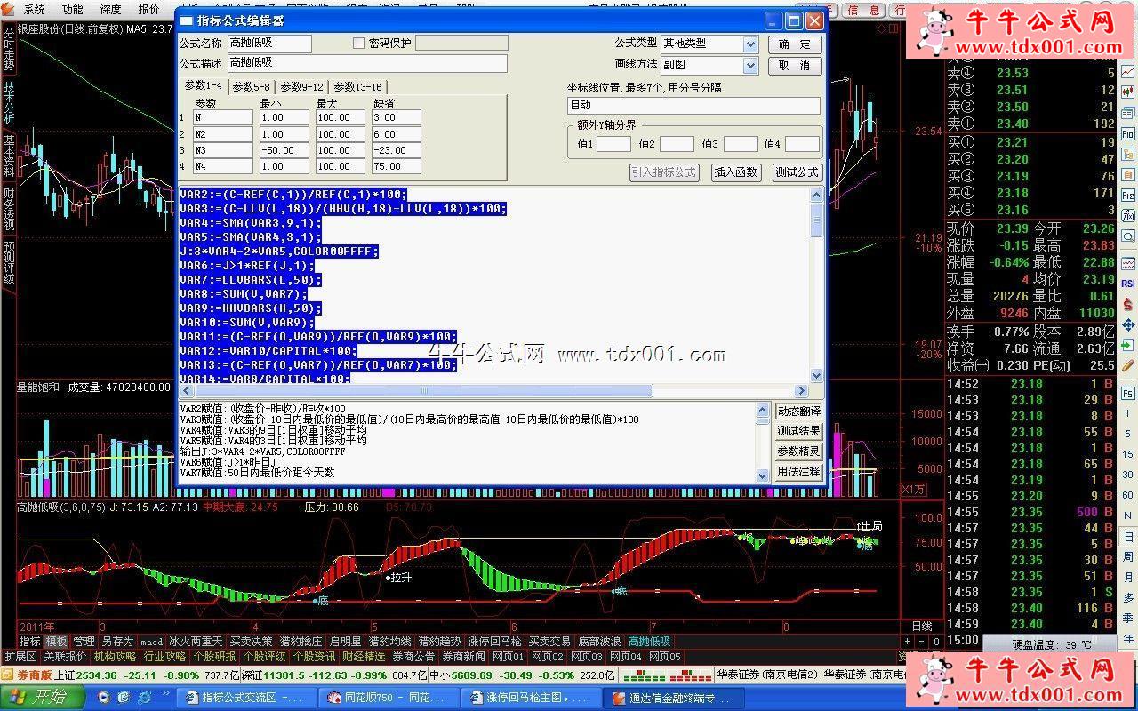Click the red dollar sign icon

1128,304
